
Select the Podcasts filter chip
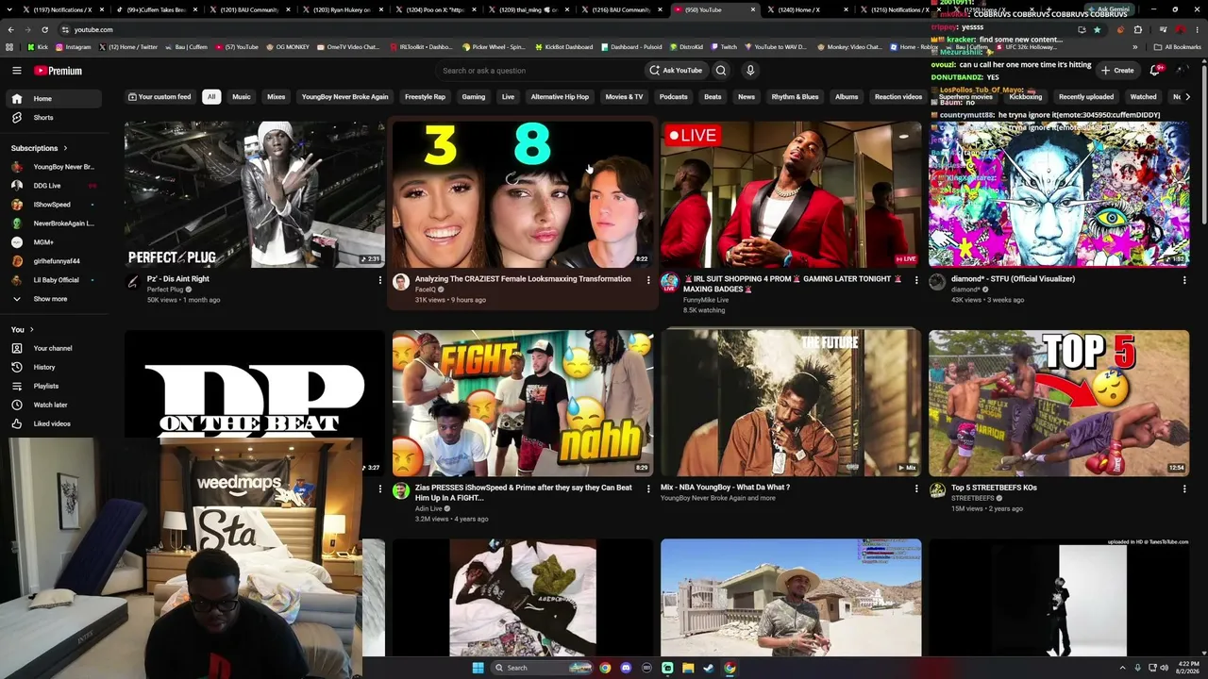[674, 97]
